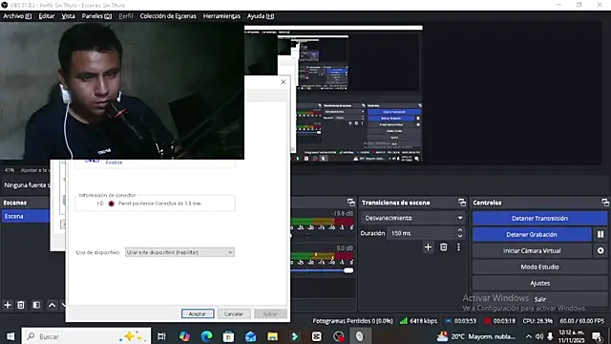Open the Ayuda menu
Image resolution: width=611 pixels, height=344 pixels.
pos(261,16)
